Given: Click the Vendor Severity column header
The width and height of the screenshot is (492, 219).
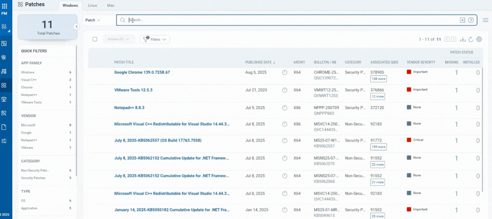Looking at the screenshot, I should 421,62.
